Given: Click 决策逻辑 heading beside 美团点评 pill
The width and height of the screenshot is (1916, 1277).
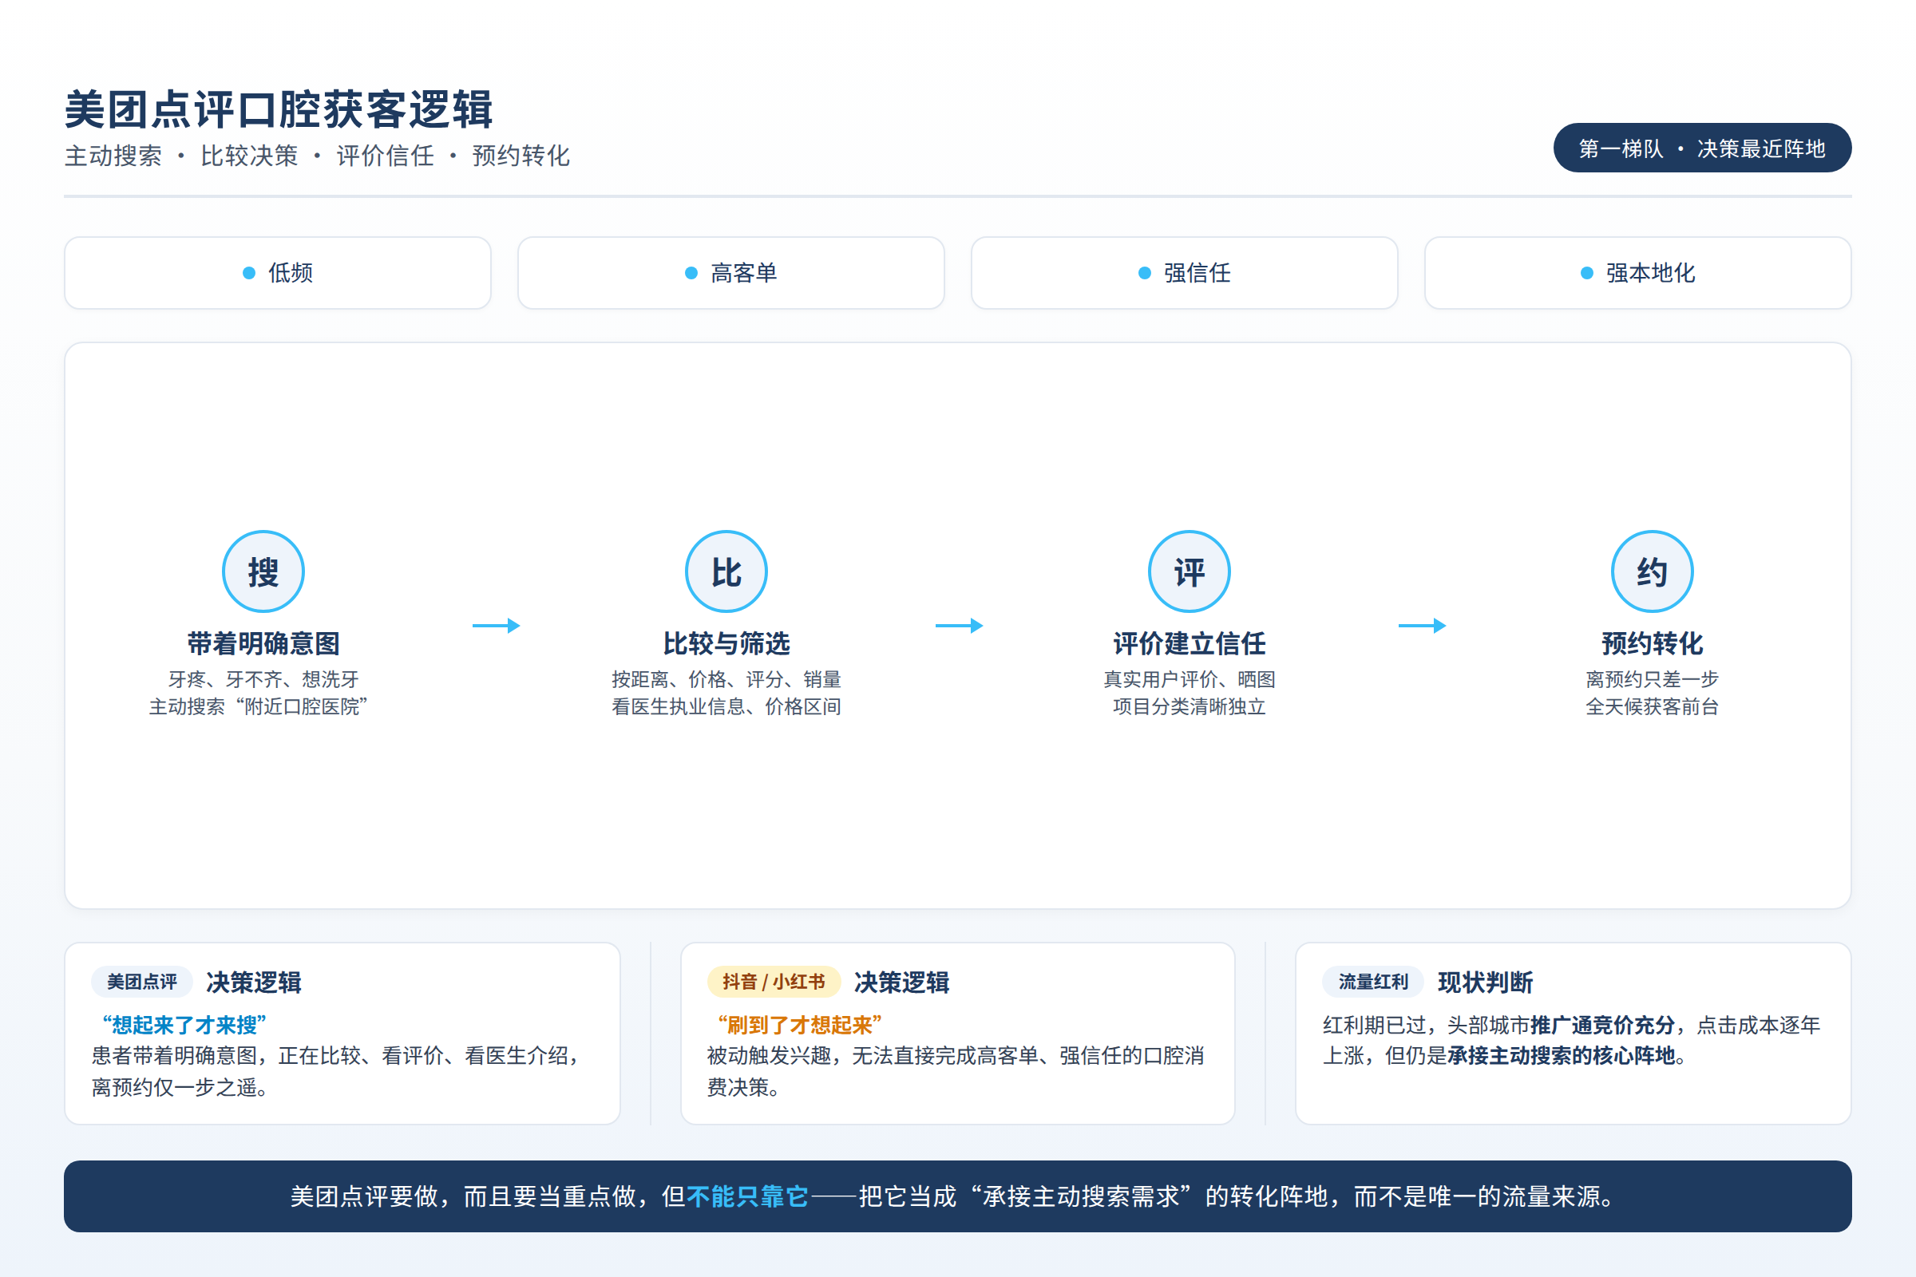Looking at the screenshot, I should 253,982.
